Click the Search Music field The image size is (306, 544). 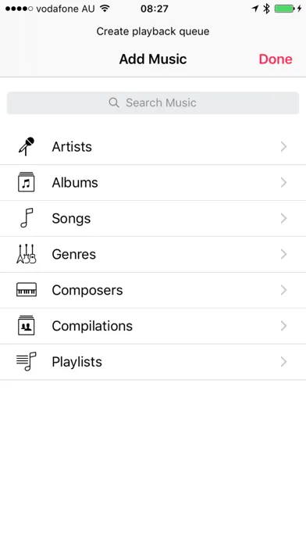coord(153,102)
